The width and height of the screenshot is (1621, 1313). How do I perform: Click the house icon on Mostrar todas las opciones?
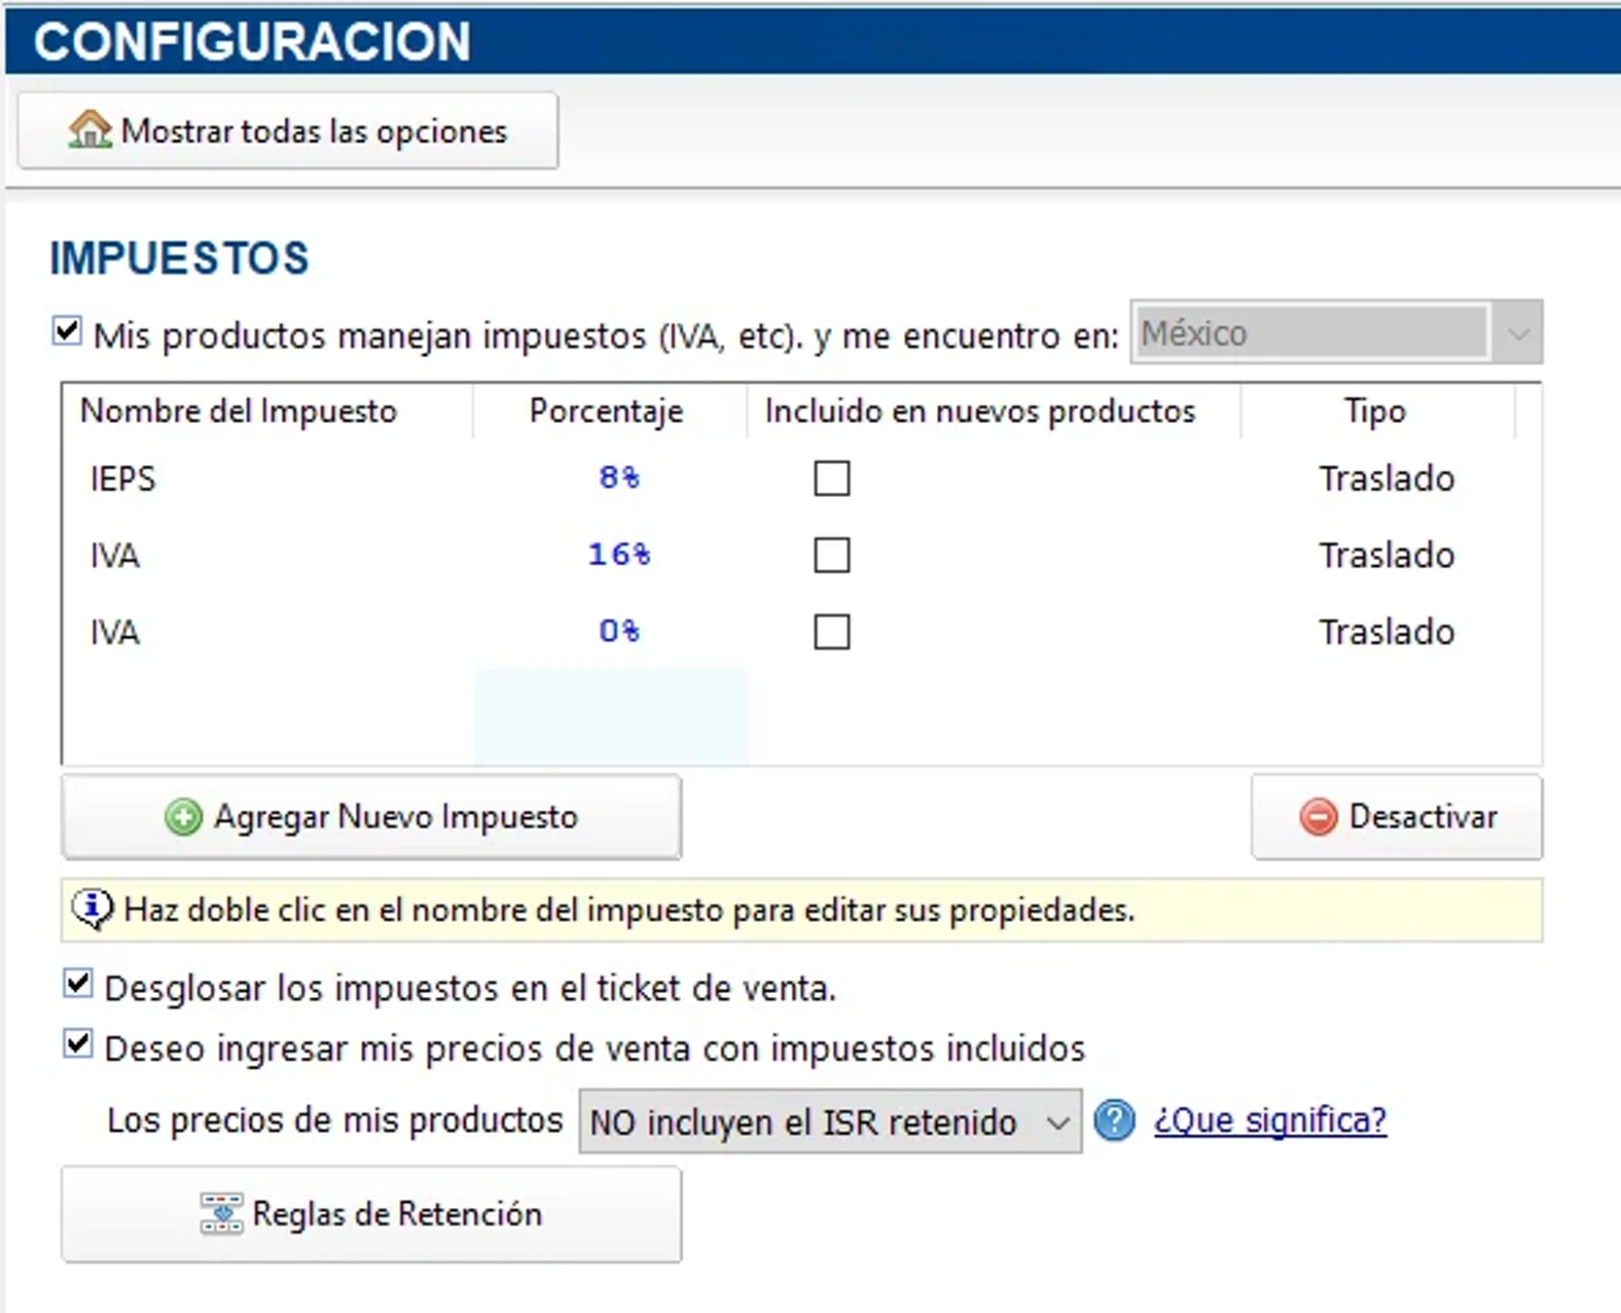[90, 130]
